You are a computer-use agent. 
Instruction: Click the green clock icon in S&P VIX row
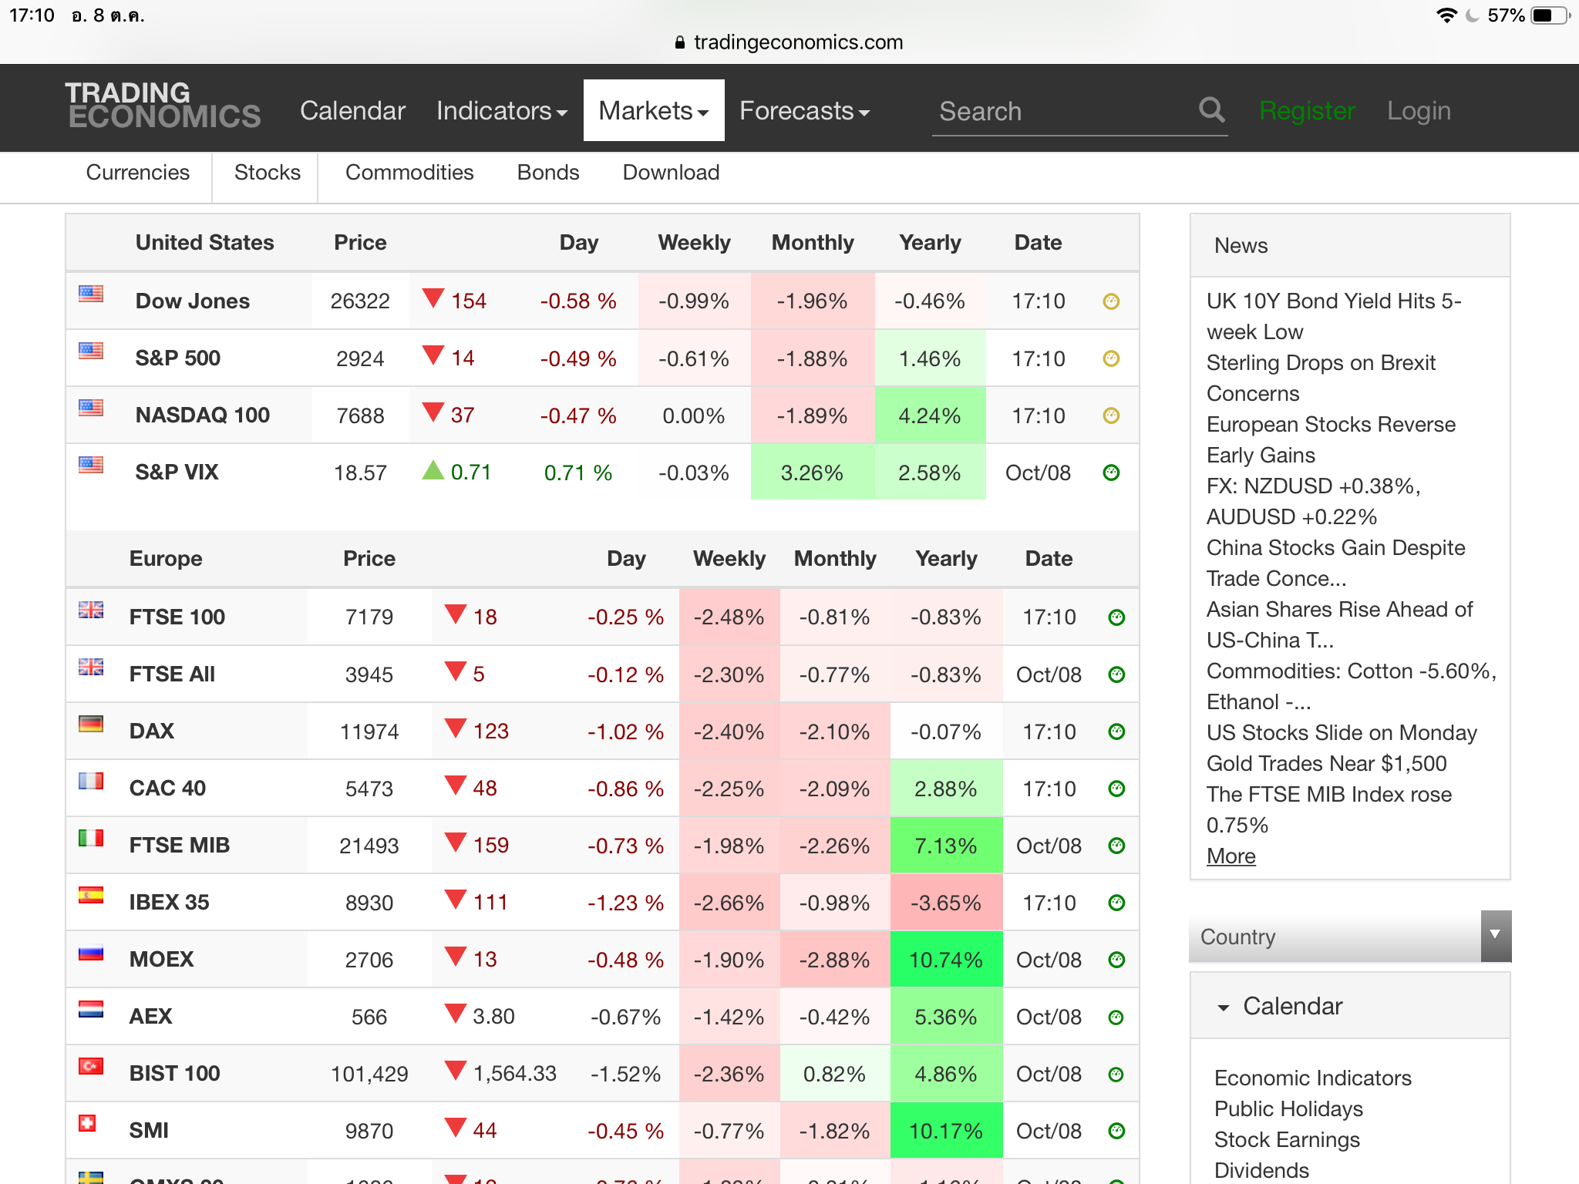1111,473
